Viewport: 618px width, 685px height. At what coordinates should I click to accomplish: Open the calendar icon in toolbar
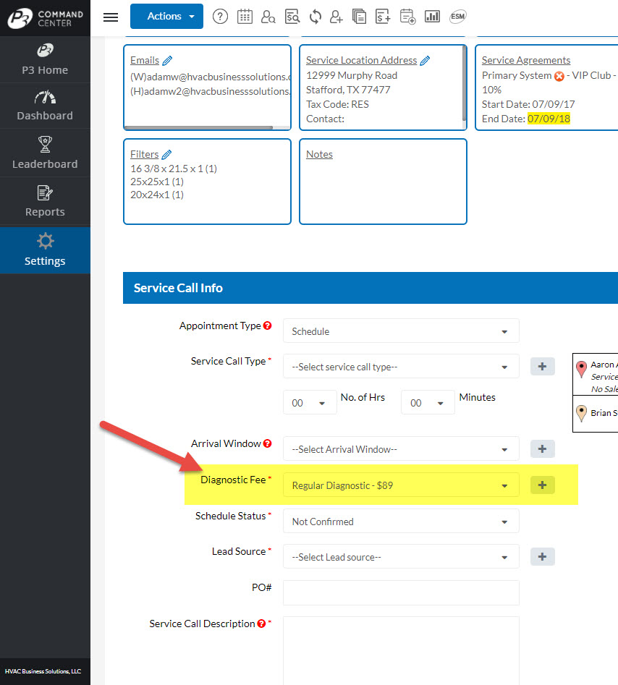[x=245, y=17]
